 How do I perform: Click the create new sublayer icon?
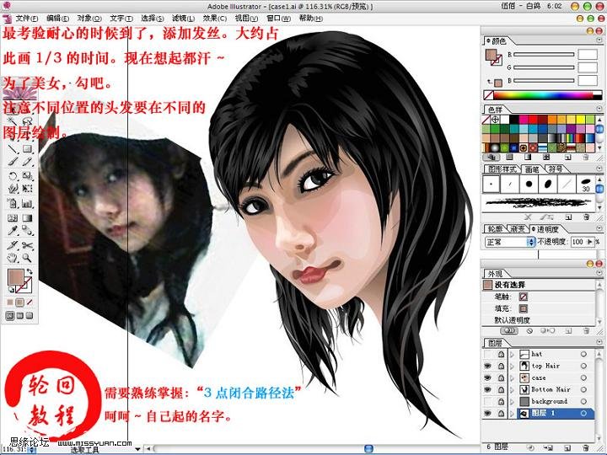click(548, 447)
